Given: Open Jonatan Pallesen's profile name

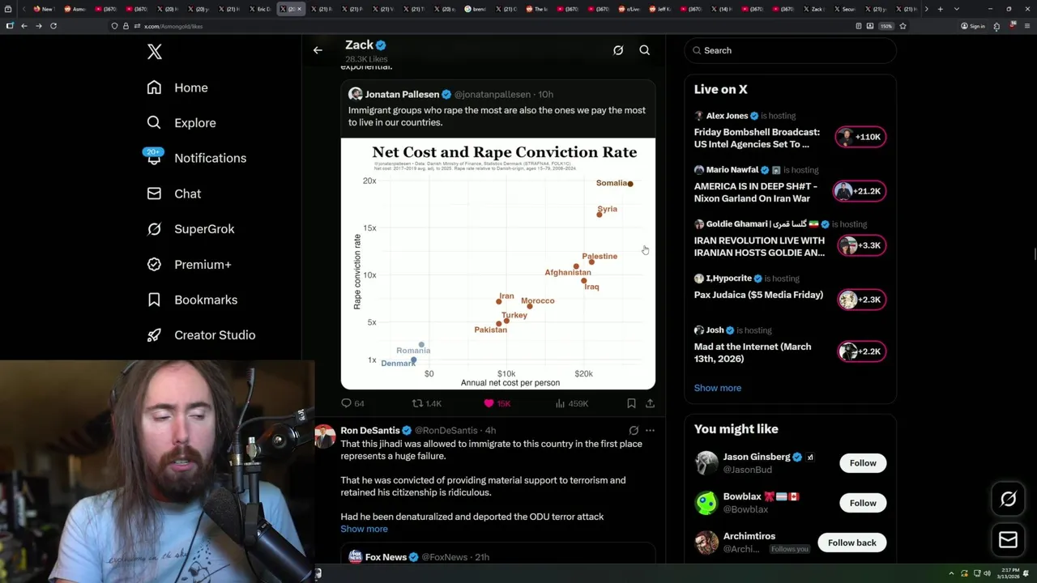Looking at the screenshot, I should click(x=402, y=94).
